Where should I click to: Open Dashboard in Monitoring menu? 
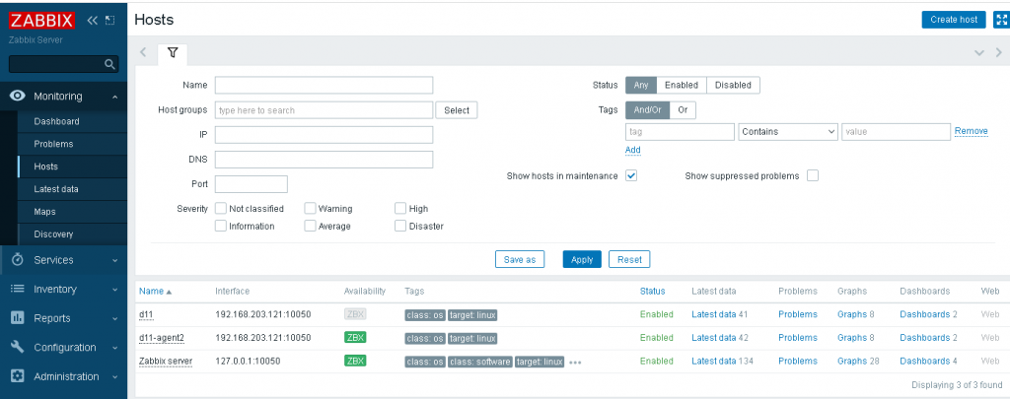[x=56, y=121]
